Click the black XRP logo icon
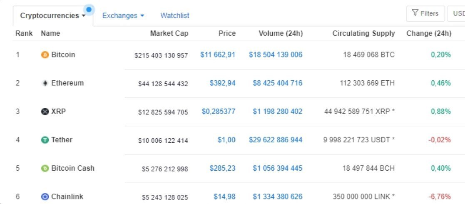The image size is (465, 204). [45, 112]
